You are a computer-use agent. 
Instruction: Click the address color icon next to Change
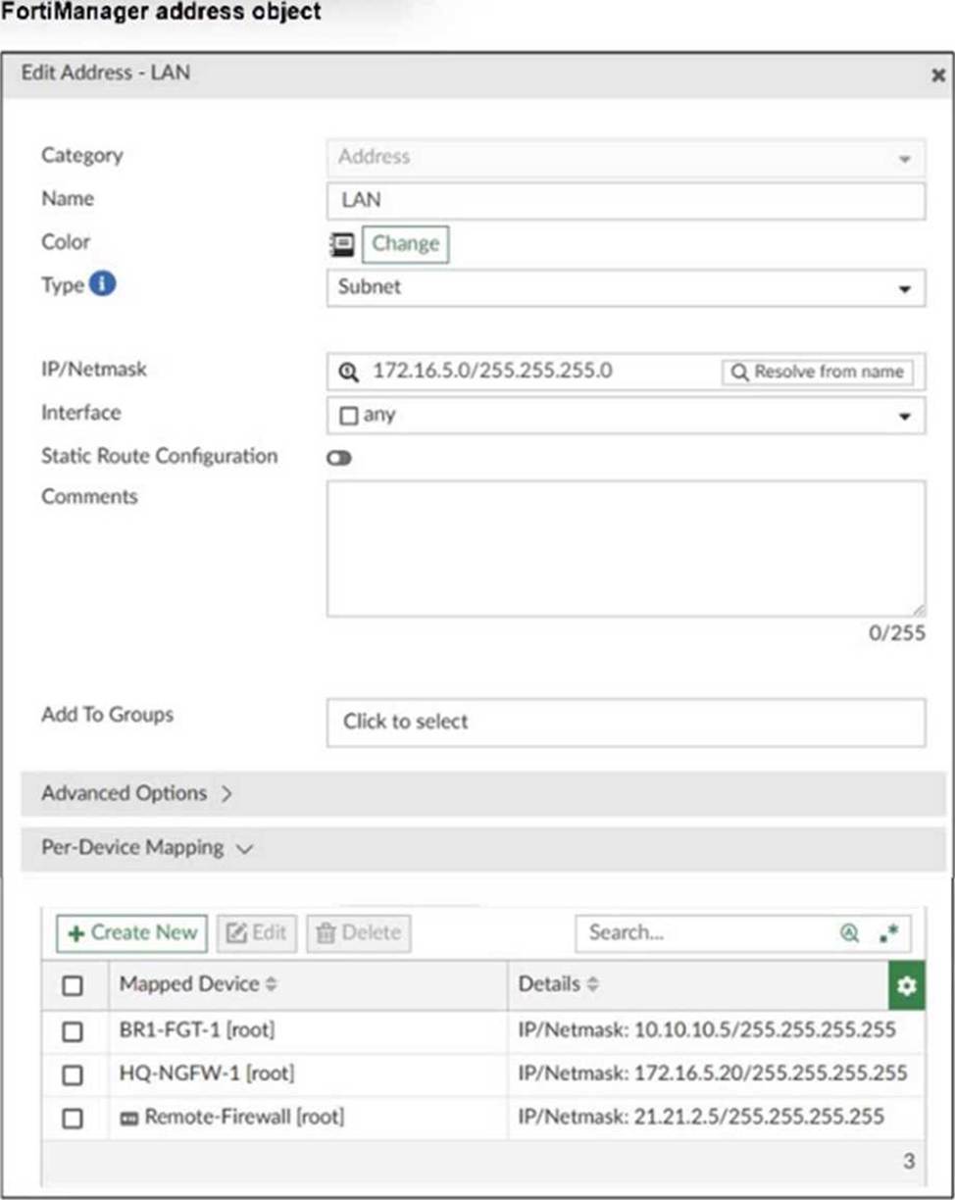pyautogui.click(x=341, y=244)
